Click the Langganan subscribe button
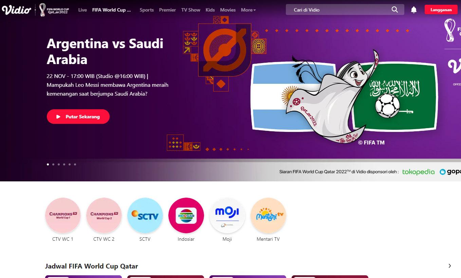The height and width of the screenshot is (278, 461). click(x=441, y=10)
